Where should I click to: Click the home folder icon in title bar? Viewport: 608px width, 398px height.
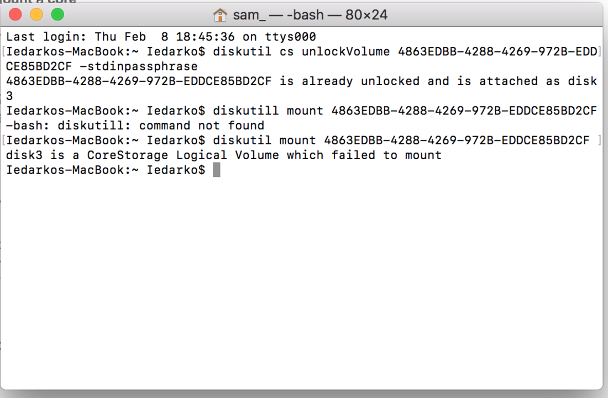coord(220,15)
